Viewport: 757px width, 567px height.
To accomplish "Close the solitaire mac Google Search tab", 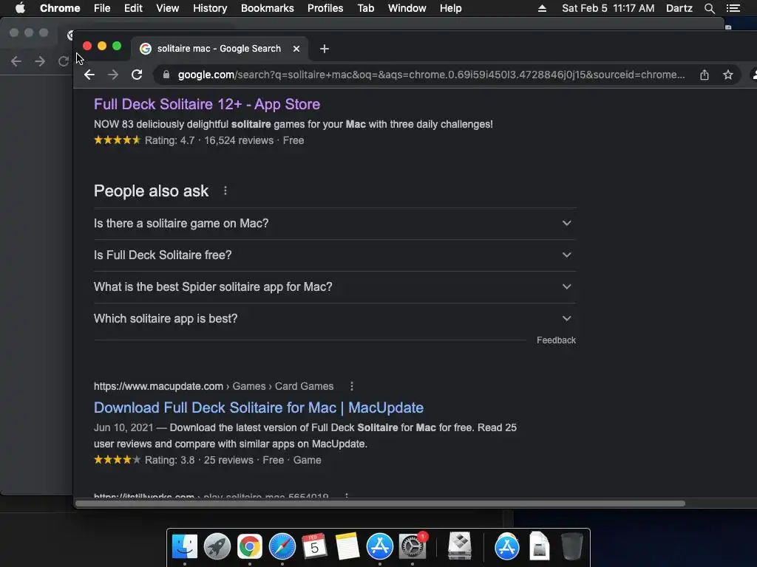I will [x=296, y=49].
